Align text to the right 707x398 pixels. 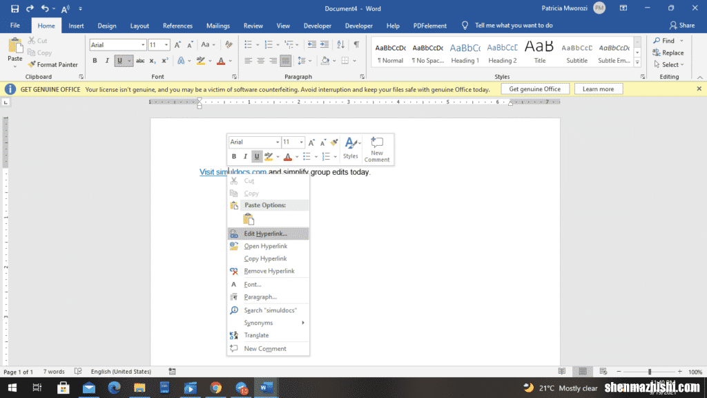[273, 61]
